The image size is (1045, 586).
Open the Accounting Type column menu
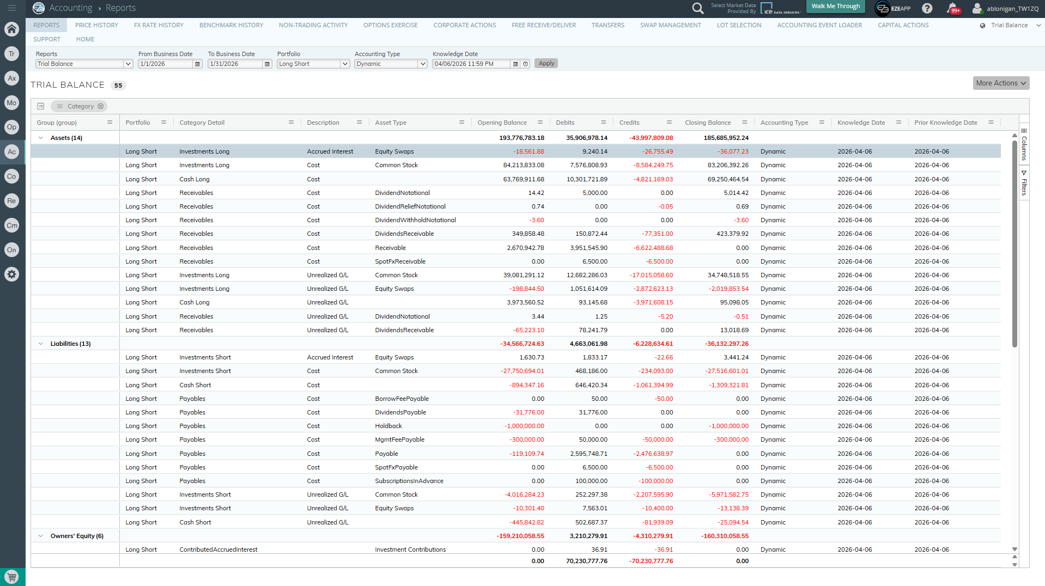(822, 123)
